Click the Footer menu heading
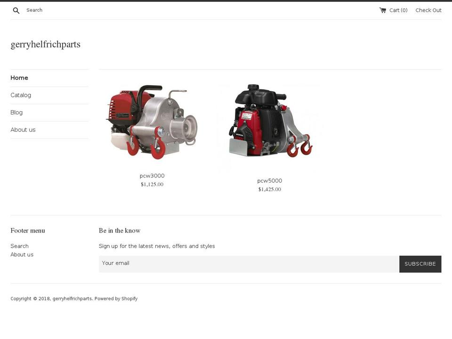452x339 pixels. point(28,231)
